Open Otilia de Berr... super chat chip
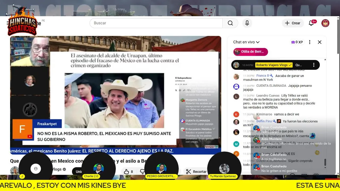340x191 pixels. click(x=251, y=52)
